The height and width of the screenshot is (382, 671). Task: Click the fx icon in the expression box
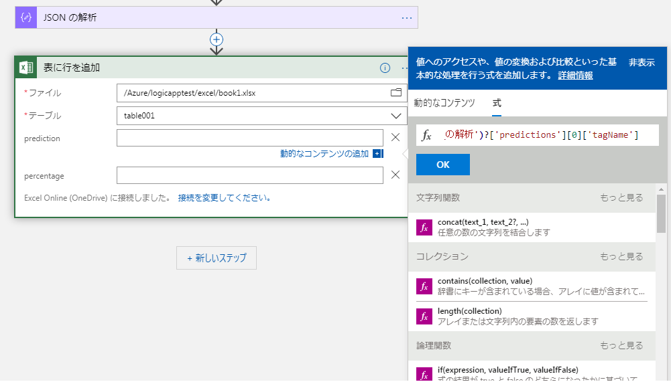point(426,135)
